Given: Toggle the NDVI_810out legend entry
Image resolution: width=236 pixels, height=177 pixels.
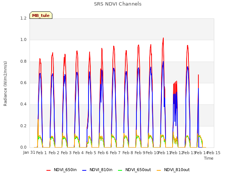Looking at the screenshot, I should pos(173,170).
